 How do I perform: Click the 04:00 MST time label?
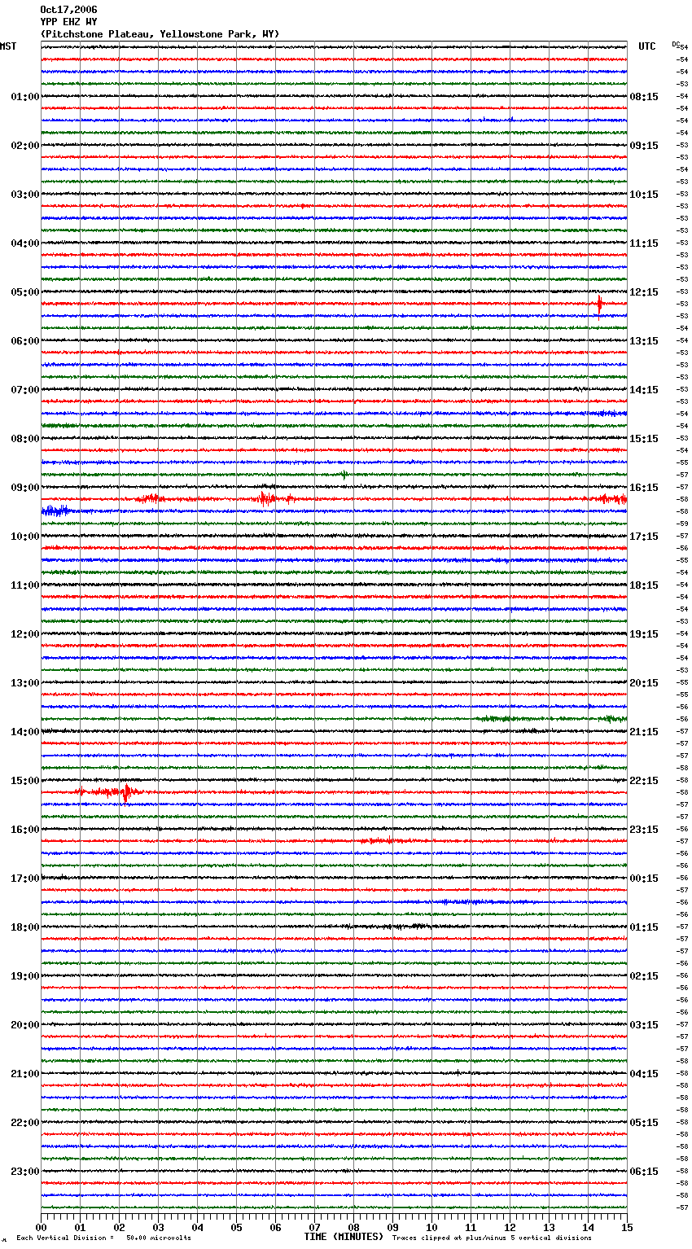[x=25, y=243]
